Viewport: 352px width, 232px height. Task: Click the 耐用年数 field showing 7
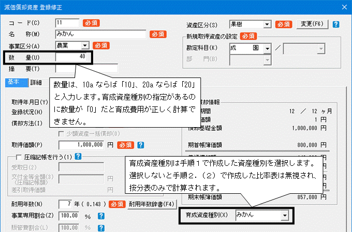pos(65,205)
